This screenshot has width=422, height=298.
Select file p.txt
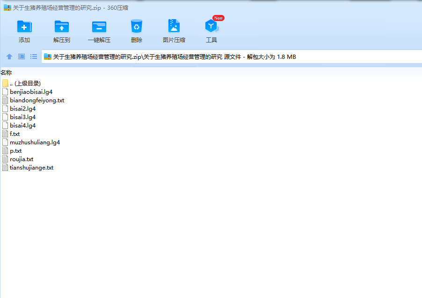coord(12,151)
